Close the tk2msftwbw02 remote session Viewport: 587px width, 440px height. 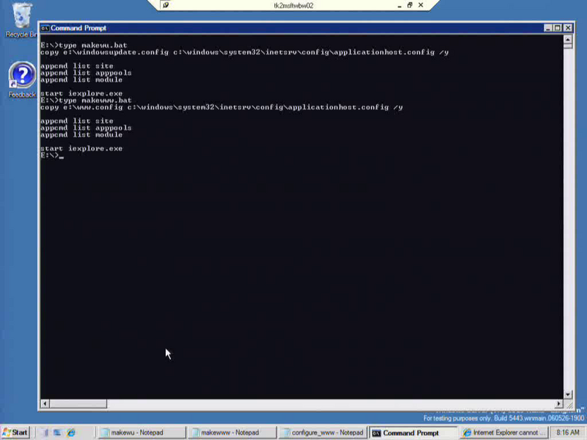[420, 5]
